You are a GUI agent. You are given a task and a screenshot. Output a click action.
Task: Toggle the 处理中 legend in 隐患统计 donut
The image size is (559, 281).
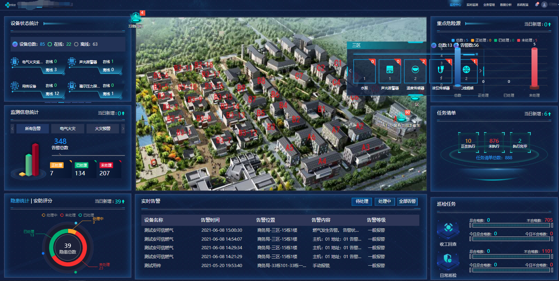click(50, 215)
